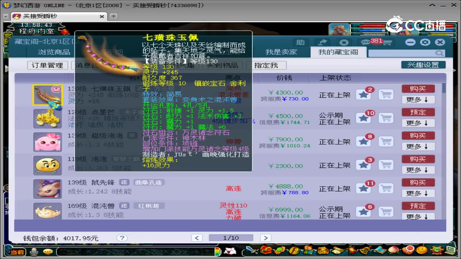Go to next page arrow
This screenshot has width=461, height=259.
click(265, 238)
